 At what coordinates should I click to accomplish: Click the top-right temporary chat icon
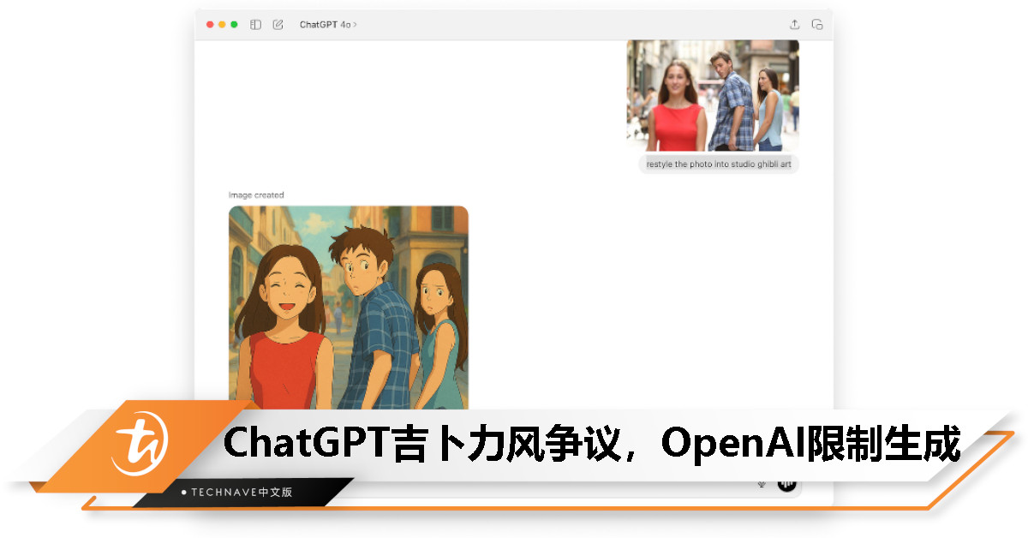click(817, 25)
